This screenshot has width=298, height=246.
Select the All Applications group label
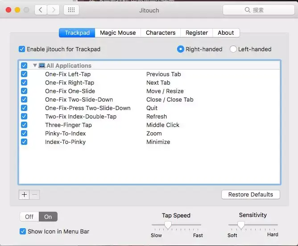(69, 66)
